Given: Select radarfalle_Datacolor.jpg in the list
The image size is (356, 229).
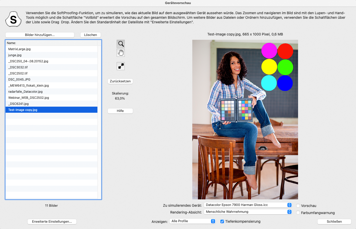Looking at the screenshot, I should [x=25, y=92].
